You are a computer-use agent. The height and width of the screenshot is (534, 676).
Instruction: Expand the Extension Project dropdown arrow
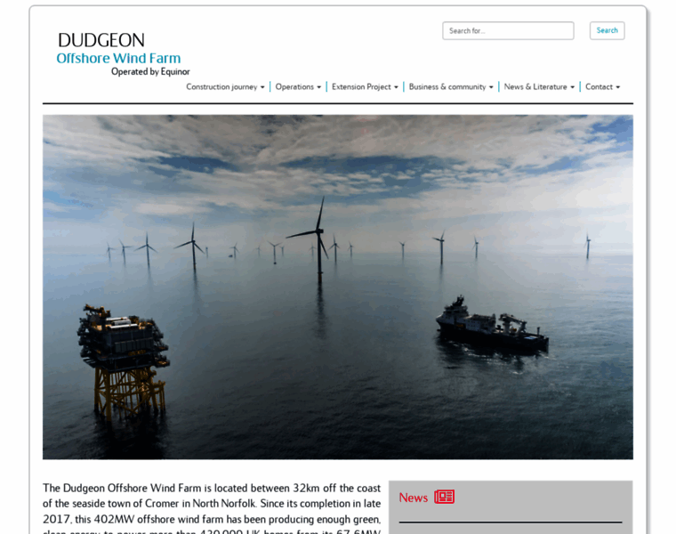396,87
